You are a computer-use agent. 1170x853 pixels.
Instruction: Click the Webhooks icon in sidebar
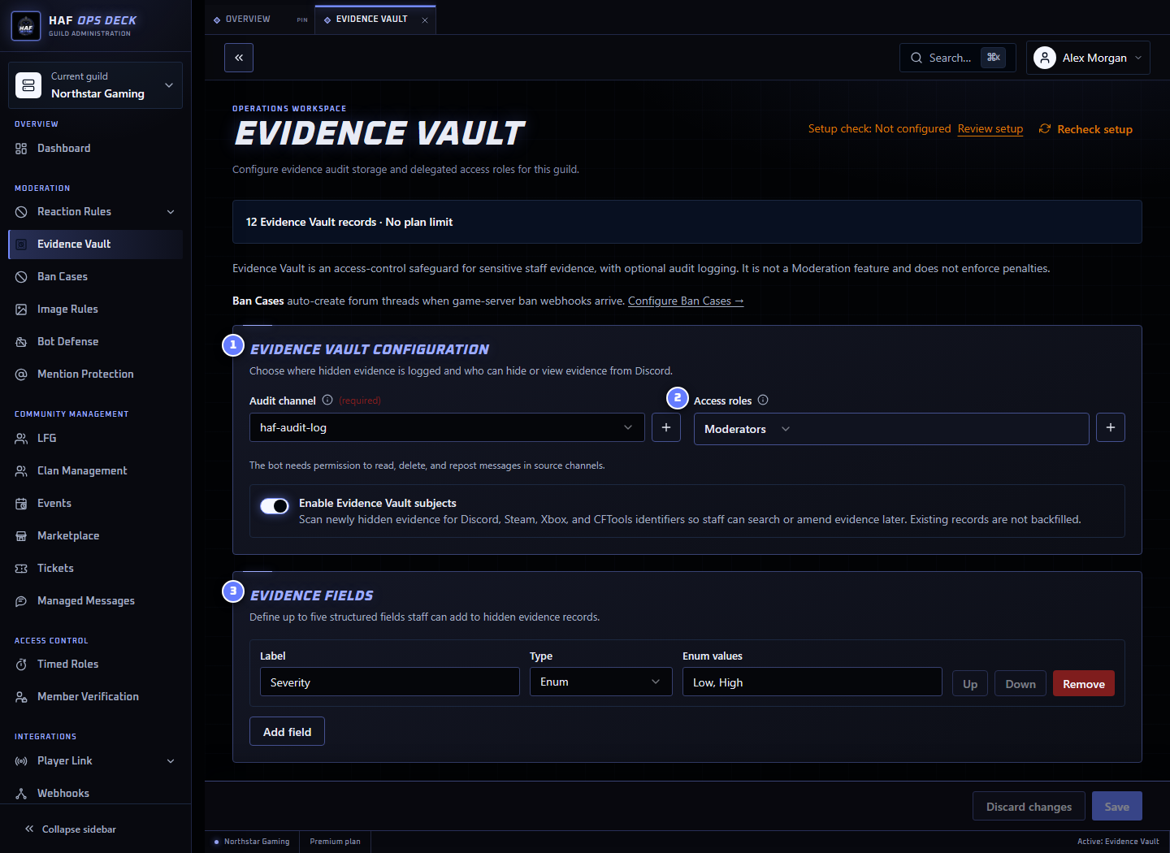coord(21,794)
